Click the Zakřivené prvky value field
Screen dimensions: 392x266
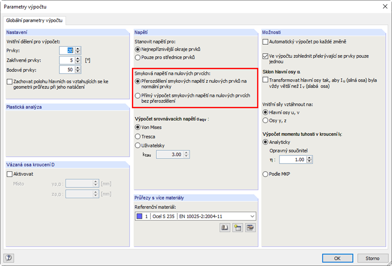click(67, 60)
